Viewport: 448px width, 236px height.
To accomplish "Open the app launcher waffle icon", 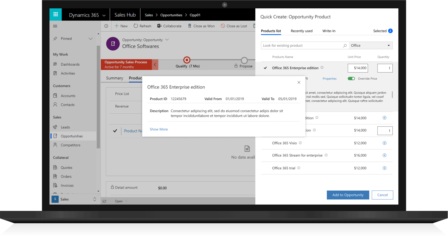I will pos(56,14).
